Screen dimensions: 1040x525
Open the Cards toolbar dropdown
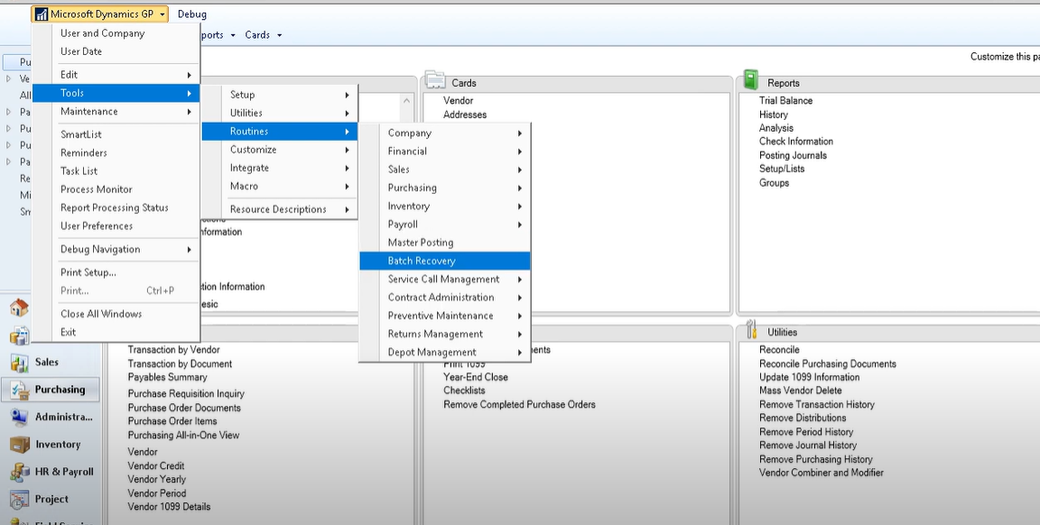[x=257, y=34]
